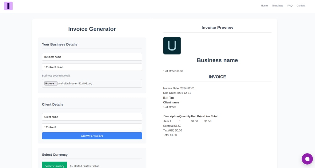Click the purple site logo icon
The height and width of the screenshot is (168, 315).
(x=8, y=6)
